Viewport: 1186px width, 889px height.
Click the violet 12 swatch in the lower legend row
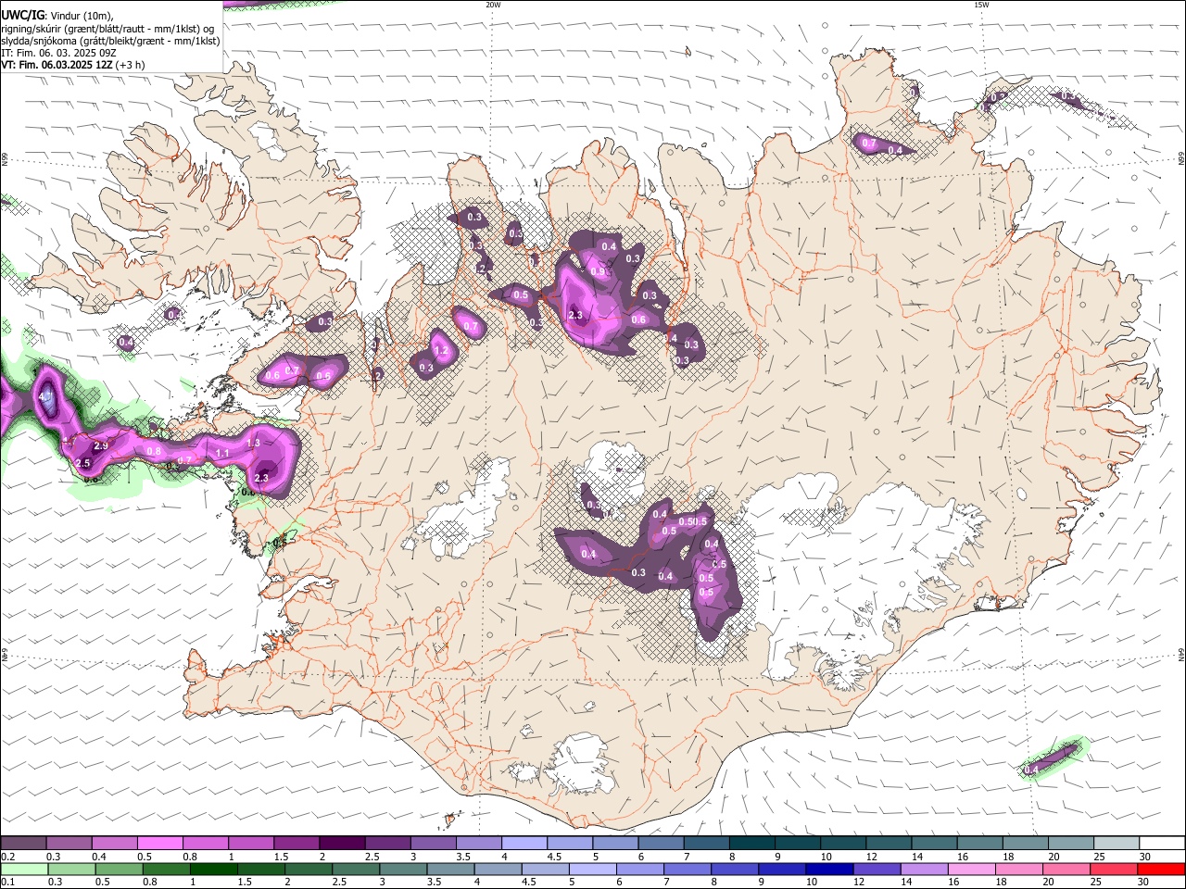877,869
